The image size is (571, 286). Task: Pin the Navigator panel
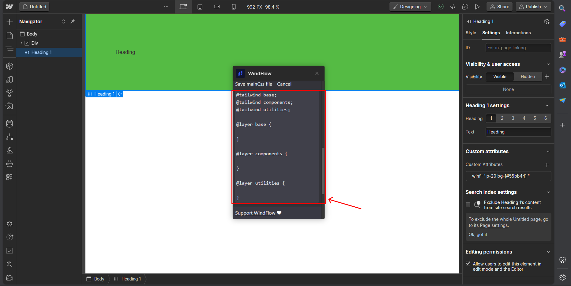[x=73, y=21]
